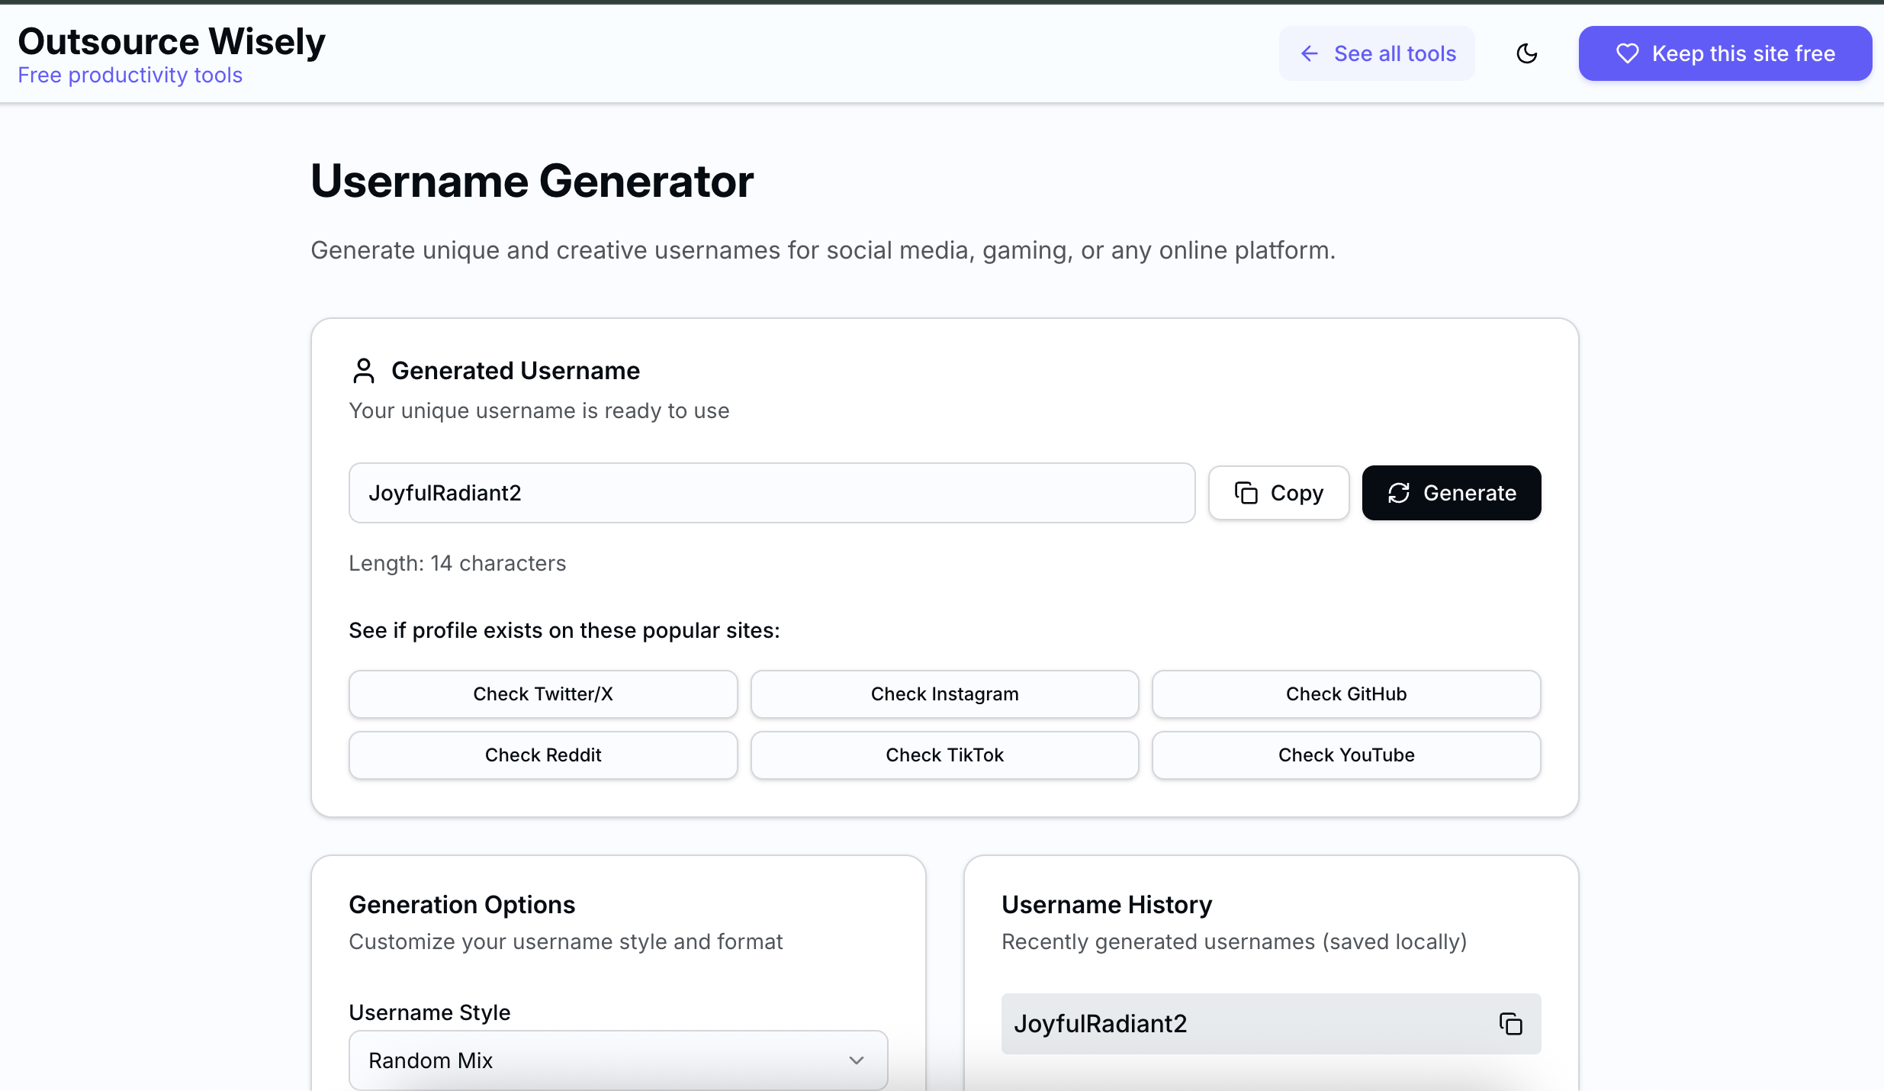
Task: Click the back arrow beside See all tools
Action: 1310,53
